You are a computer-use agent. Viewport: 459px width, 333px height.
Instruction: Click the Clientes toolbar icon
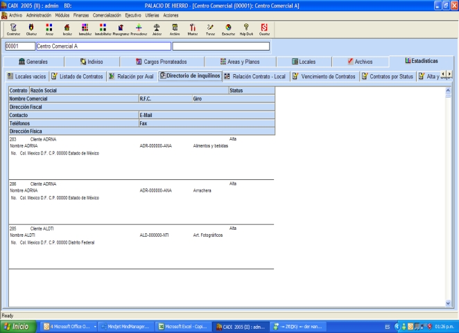click(x=31, y=29)
